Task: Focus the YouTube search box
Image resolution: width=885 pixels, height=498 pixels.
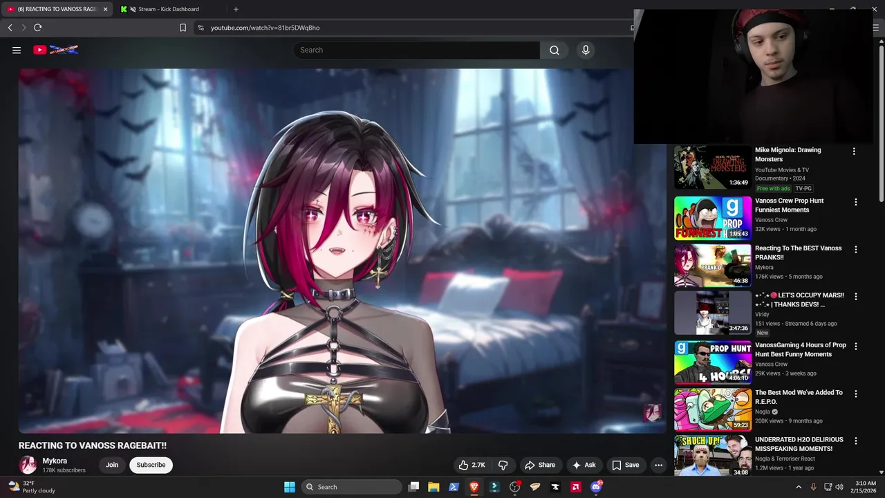Action: click(x=417, y=50)
